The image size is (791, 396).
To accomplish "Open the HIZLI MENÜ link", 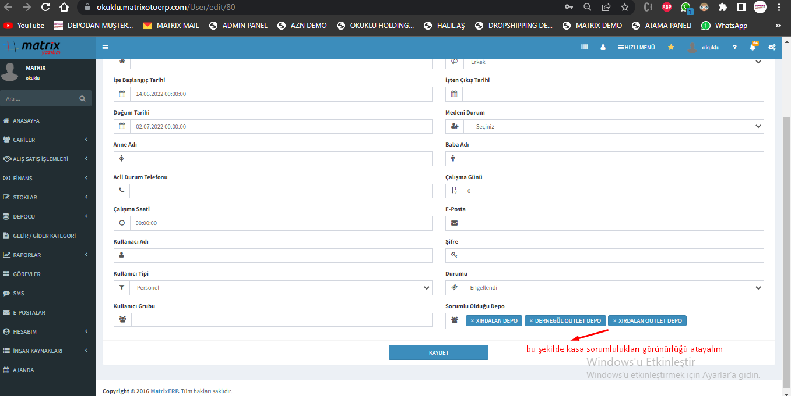I will click(636, 47).
